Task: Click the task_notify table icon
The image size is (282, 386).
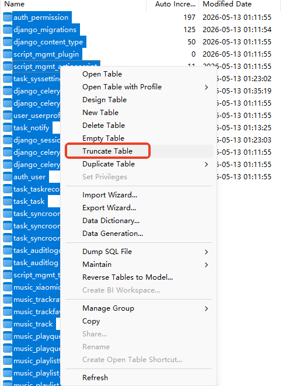Action: [x=8, y=128]
